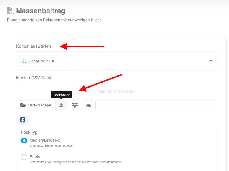Remove the Social Poster account tag
Image resolution: width=229 pixels, height=171 pixels.
pyautogui.click(x=53, y=61)
